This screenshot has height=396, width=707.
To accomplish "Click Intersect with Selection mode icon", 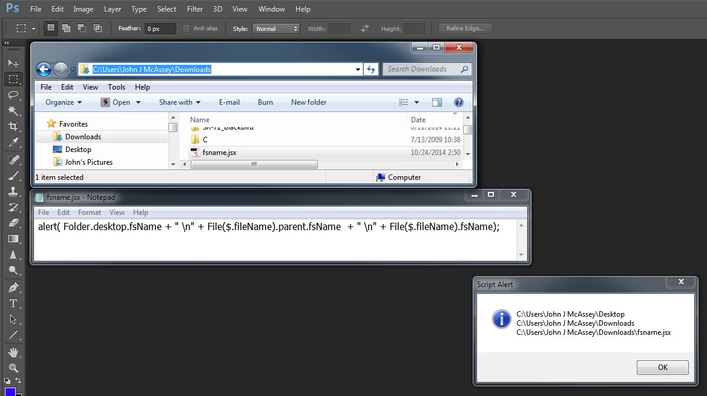I will click(98, 28).
